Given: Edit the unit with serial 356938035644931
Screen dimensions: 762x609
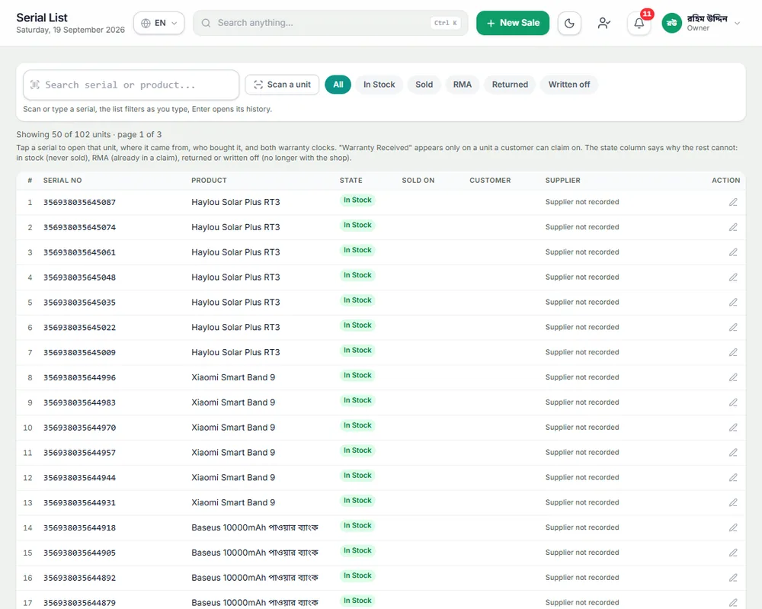Looking at the screenshot, I should point(733,502).
